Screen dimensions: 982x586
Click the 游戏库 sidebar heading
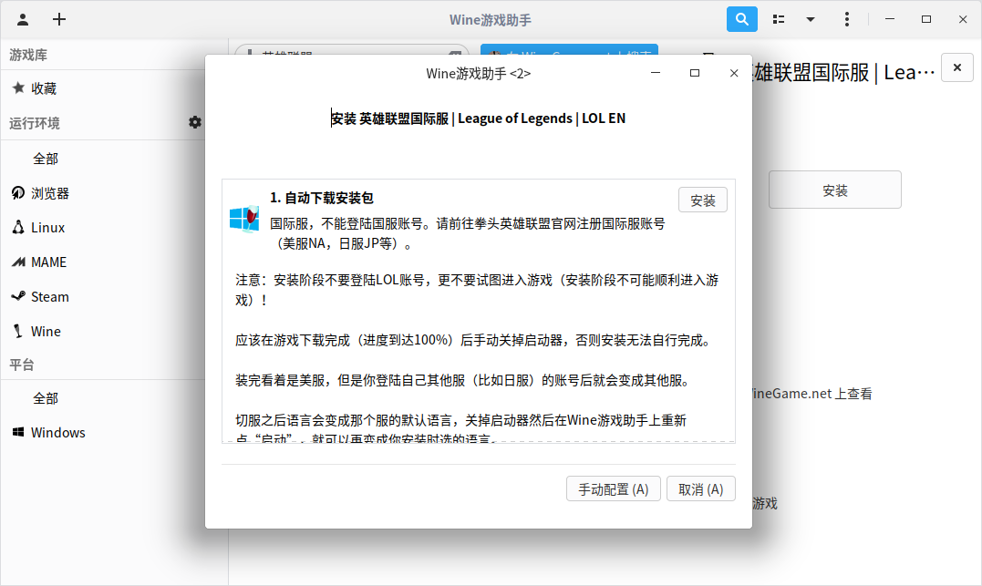[28, 55]
